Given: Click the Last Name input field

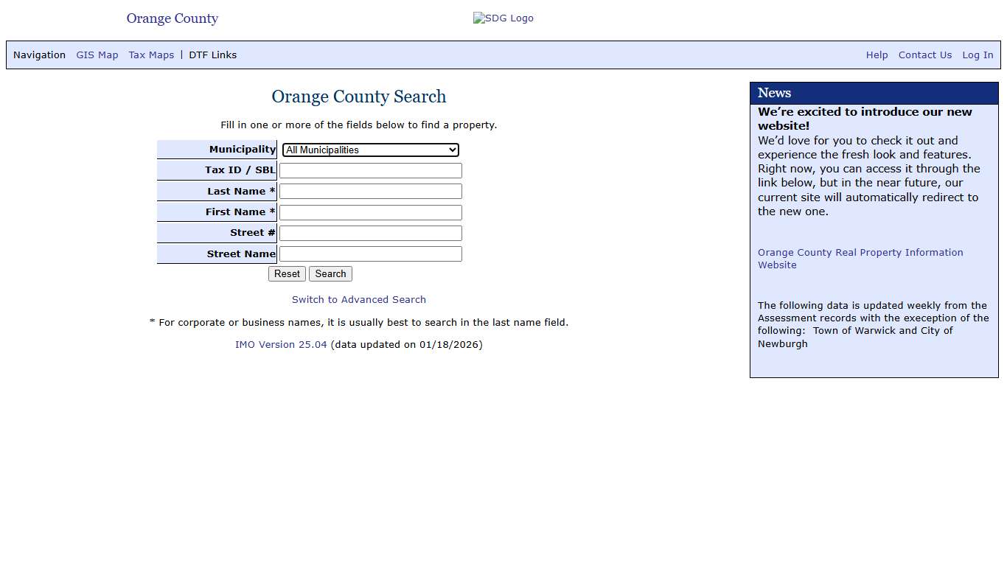Looking at the screenshot, I should click(370, 191).
